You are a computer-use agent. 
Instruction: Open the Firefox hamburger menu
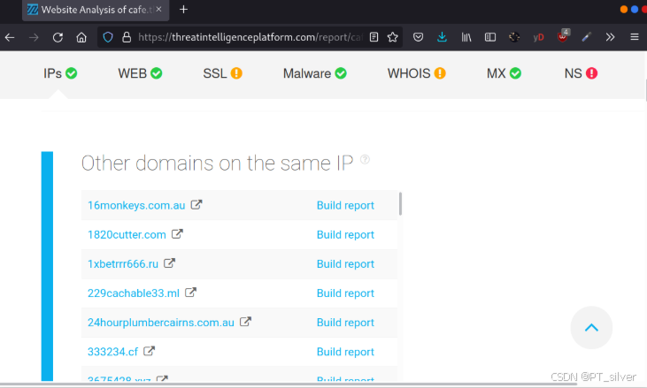(635, 37)
